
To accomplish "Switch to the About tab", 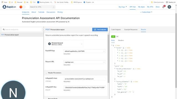I will [34, 12].
